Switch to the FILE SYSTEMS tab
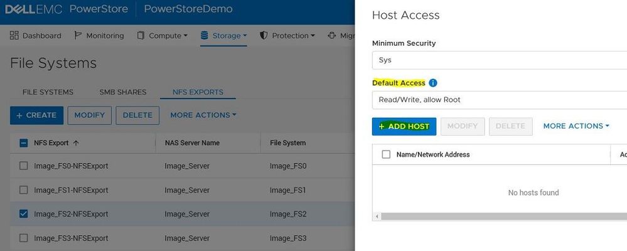 point(48,92)
